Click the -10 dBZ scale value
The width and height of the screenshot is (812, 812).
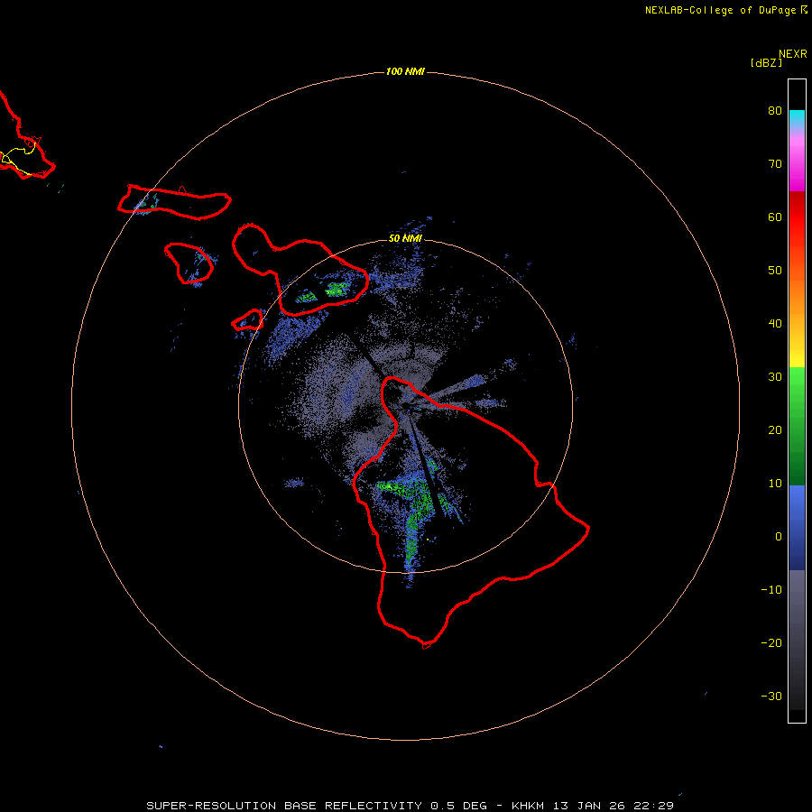pos(771,589)
